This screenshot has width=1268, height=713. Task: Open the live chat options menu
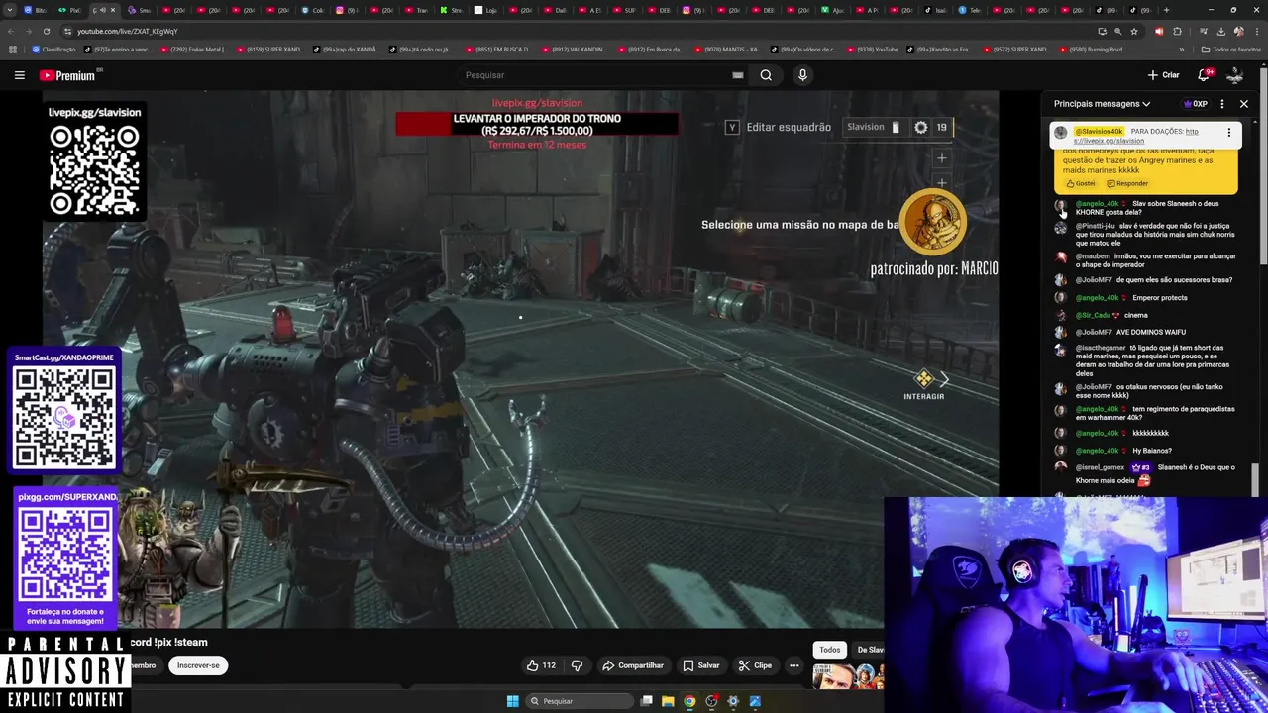[1221, 104]
